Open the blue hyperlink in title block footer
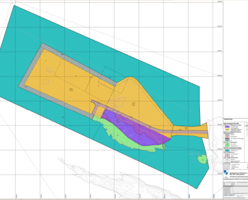 (x=240, y=196)
